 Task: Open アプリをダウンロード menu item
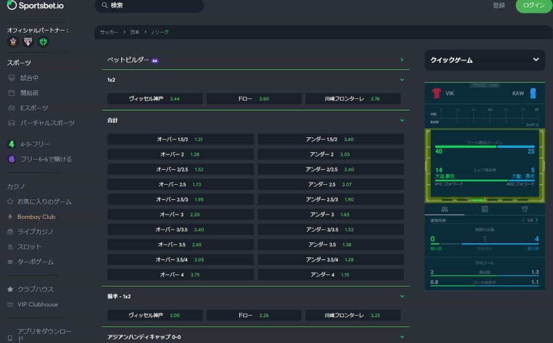coord(44,334)
